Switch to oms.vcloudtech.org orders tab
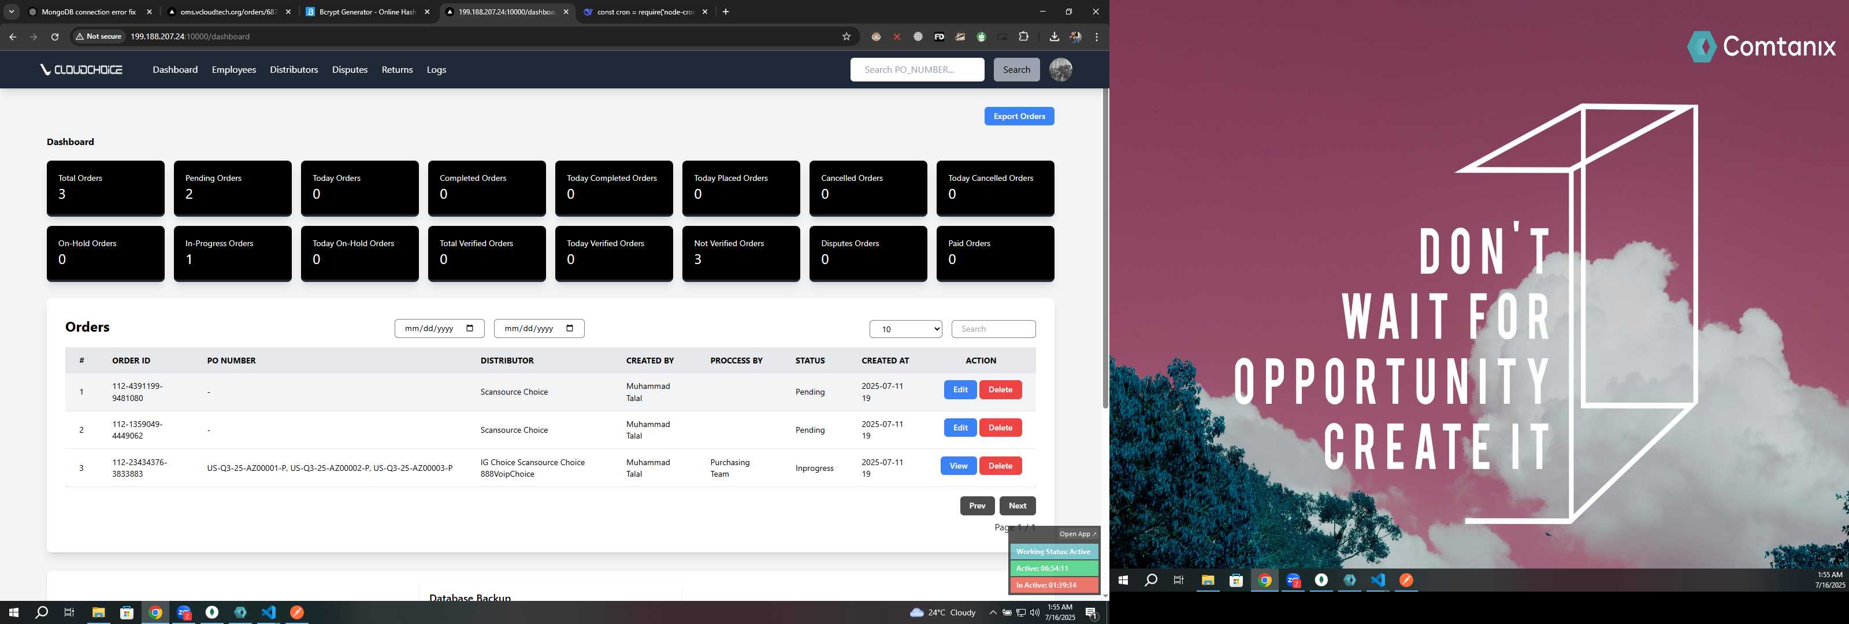 click(x=228, y=12)
